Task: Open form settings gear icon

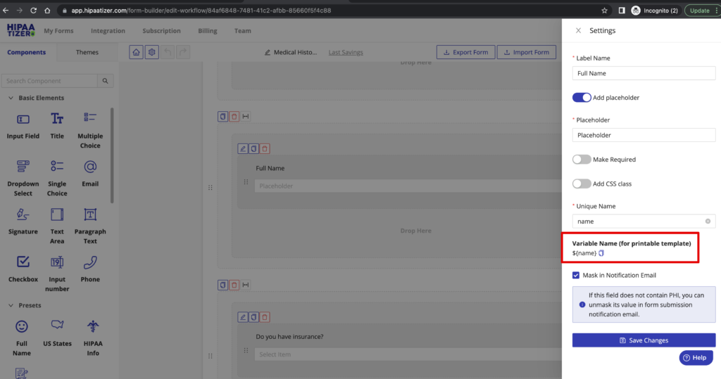Action: (151, 52)
